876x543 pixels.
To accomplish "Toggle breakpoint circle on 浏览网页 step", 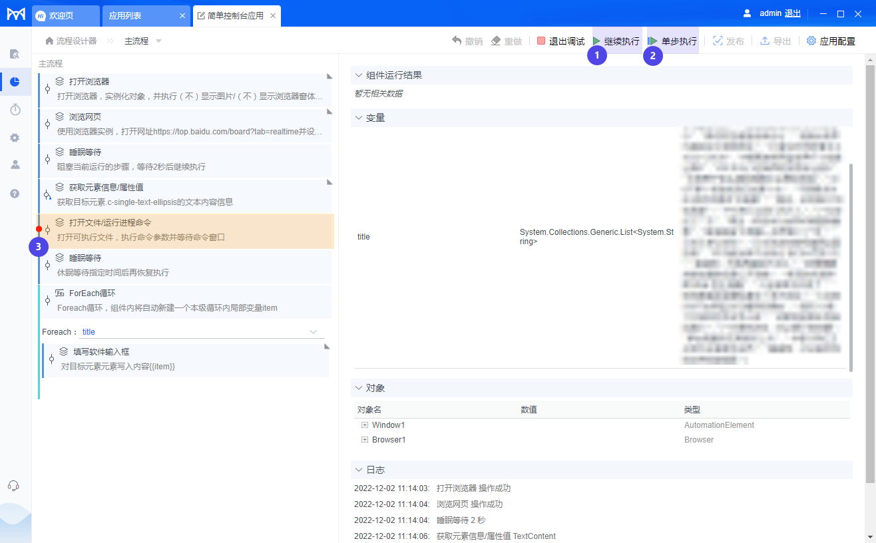I will (x=47, y=124).
